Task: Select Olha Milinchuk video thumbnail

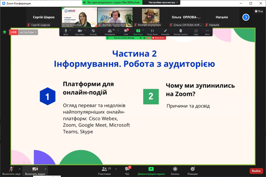Action: coord(79,17)
